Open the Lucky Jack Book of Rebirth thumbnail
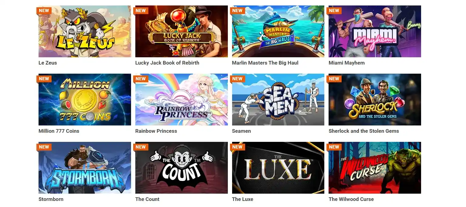The width and height of the screenshot is (466, 207). 181,31
